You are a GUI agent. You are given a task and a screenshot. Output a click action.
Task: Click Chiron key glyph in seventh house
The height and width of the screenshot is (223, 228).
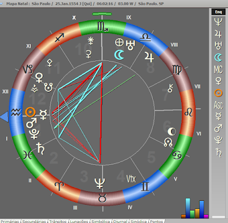170,88
